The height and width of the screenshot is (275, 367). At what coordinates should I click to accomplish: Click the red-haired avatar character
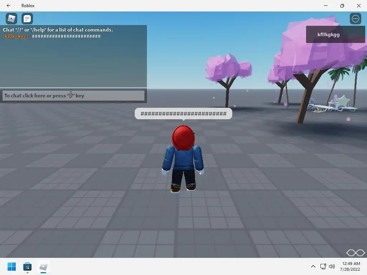(183, 159)
